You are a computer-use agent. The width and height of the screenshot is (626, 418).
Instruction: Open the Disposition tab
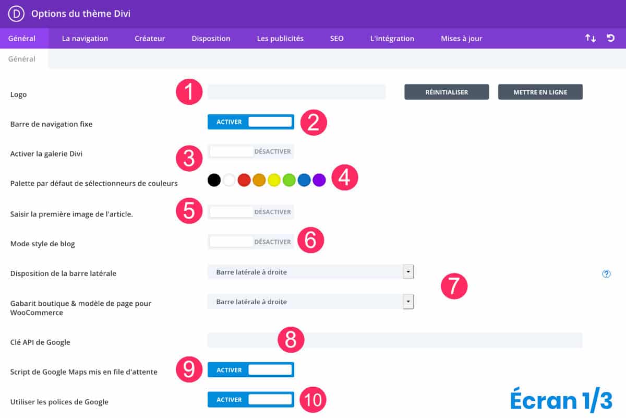click(211, 38)
